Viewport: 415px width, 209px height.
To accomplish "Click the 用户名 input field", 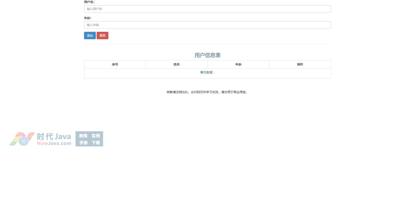I will point(207,9).
